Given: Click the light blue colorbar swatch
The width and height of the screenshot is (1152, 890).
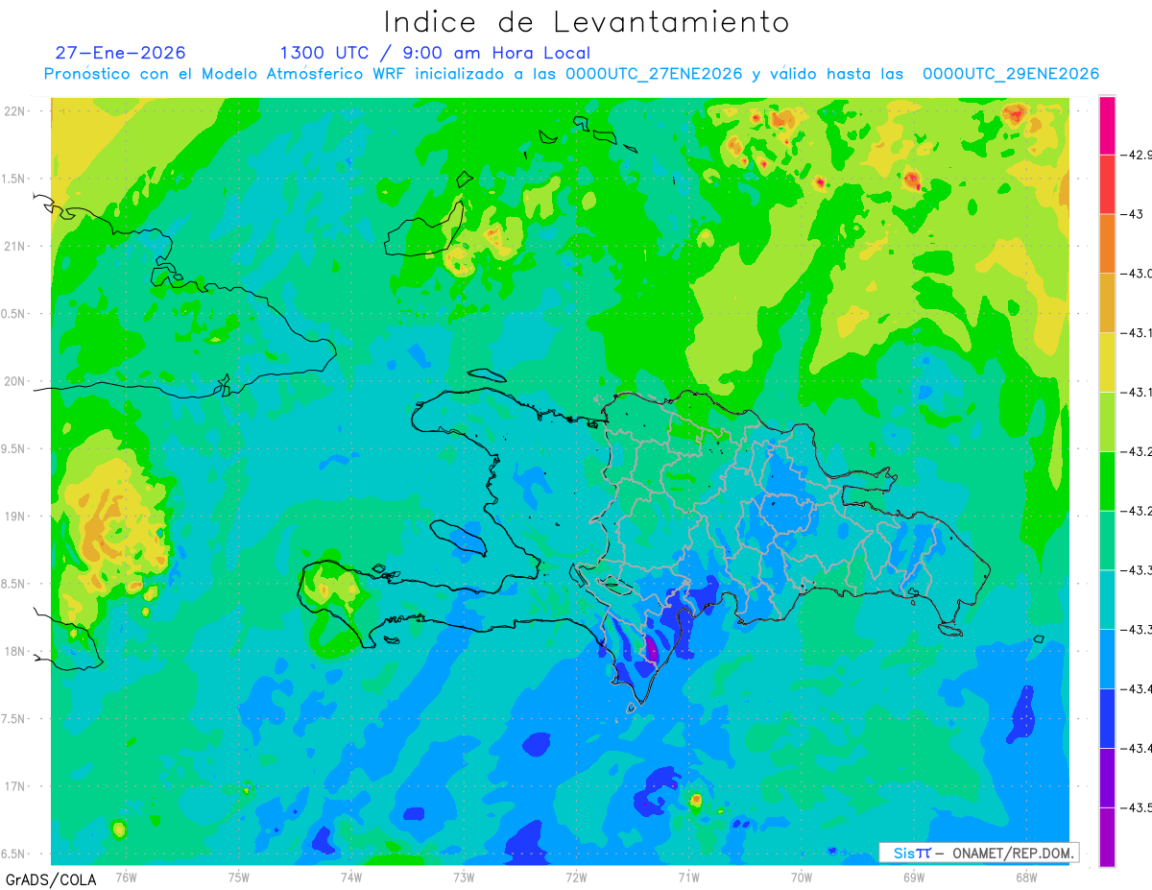Looking at the screenshot, I should [1107, 660].
